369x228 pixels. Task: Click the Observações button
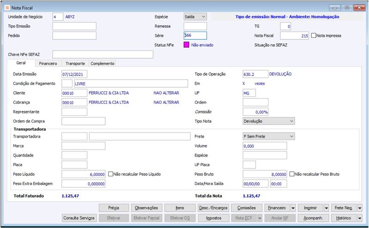tap(146, 208)
